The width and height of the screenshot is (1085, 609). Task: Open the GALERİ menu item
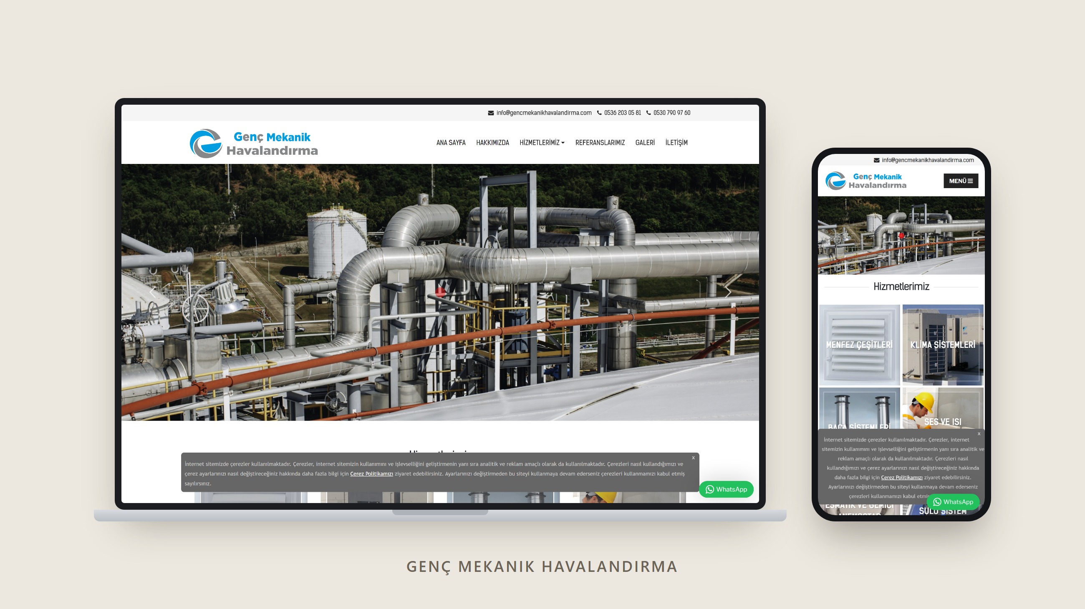point(645,143)
